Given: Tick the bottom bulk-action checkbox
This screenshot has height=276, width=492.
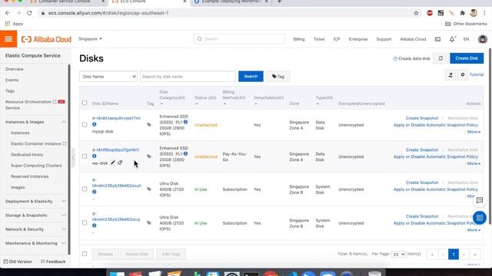Looking at the screenshot, I should (x=85, y=254).
